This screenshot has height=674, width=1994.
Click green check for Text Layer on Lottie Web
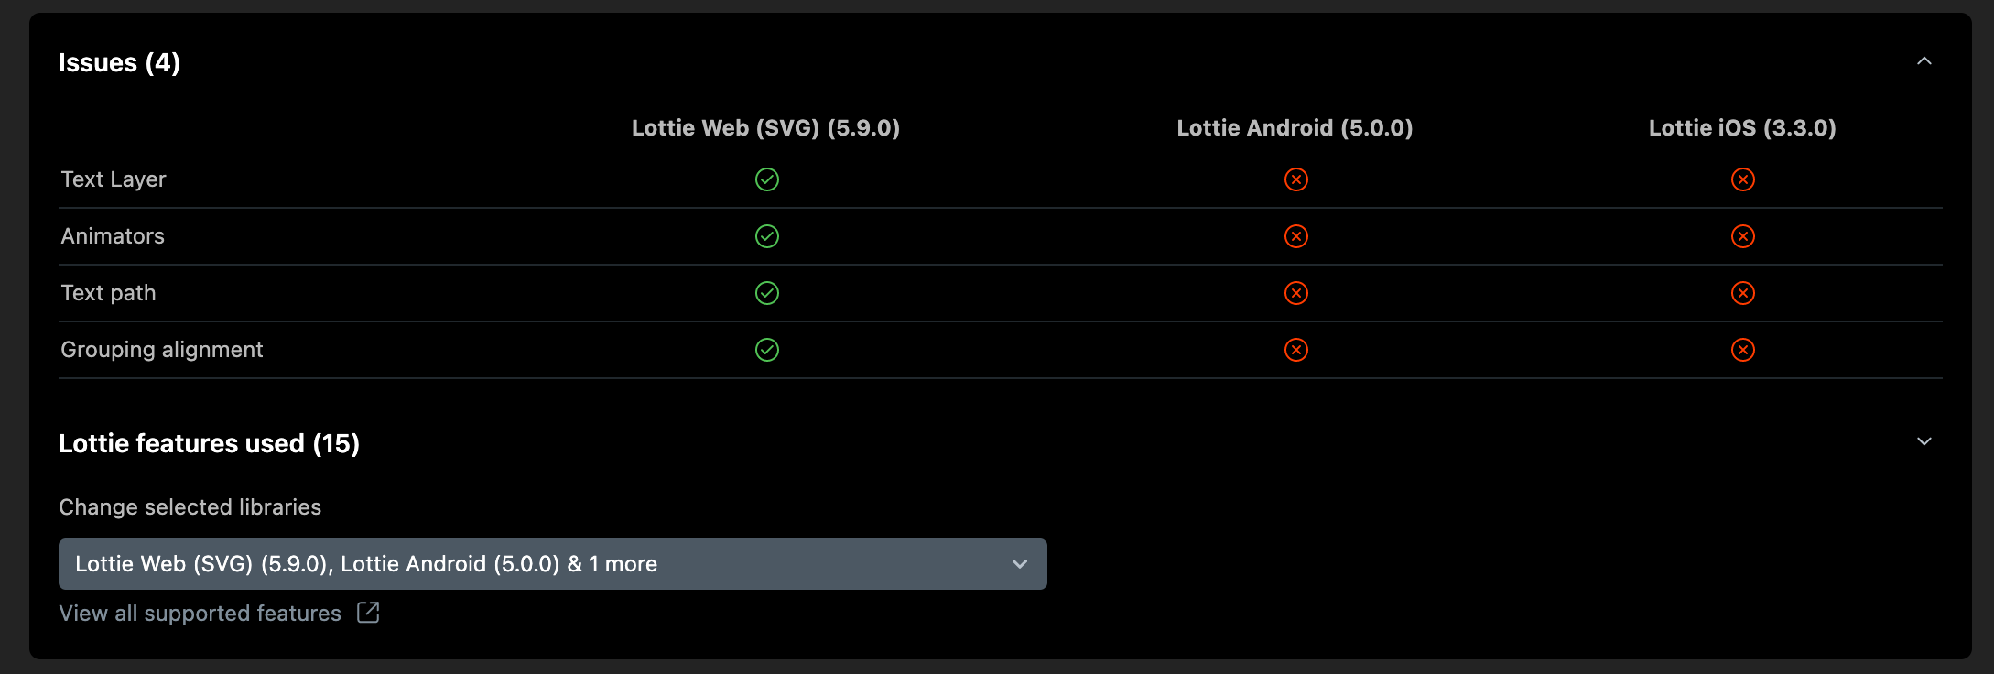click(x=767, y=179)
